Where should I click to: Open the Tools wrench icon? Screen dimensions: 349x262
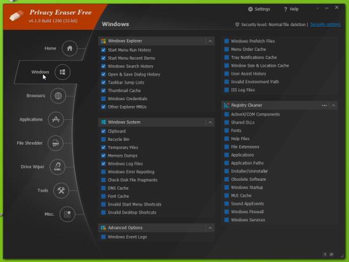tap(61, 190)
